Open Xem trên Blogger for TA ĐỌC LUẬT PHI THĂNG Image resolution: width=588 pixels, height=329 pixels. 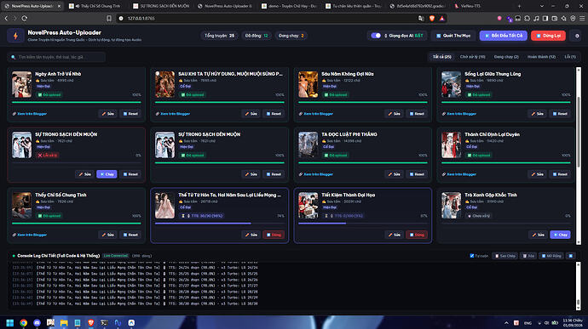[316, 174]
